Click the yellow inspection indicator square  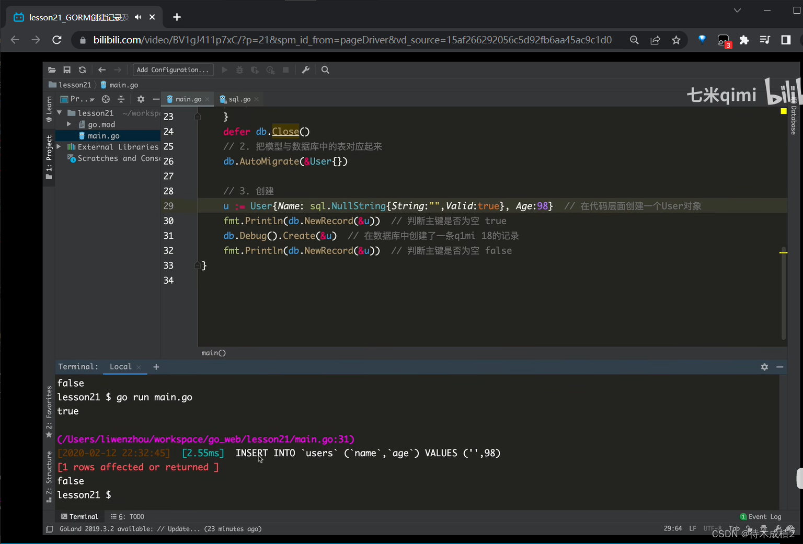[x=783, y=111]
